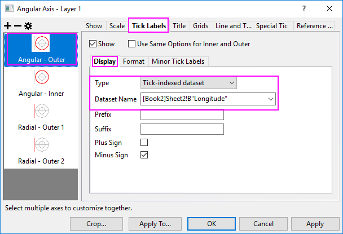Select the Radial - Outer 2 axis icon
This screenshot has width=343, height=234.
pyautogui.click(x=41, y=144)
